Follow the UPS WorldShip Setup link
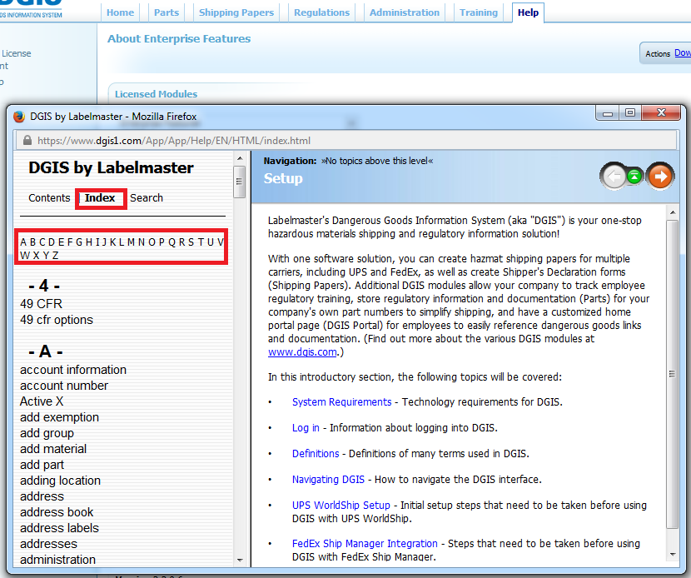Screen dimensions: 691x578 [341, 506]
